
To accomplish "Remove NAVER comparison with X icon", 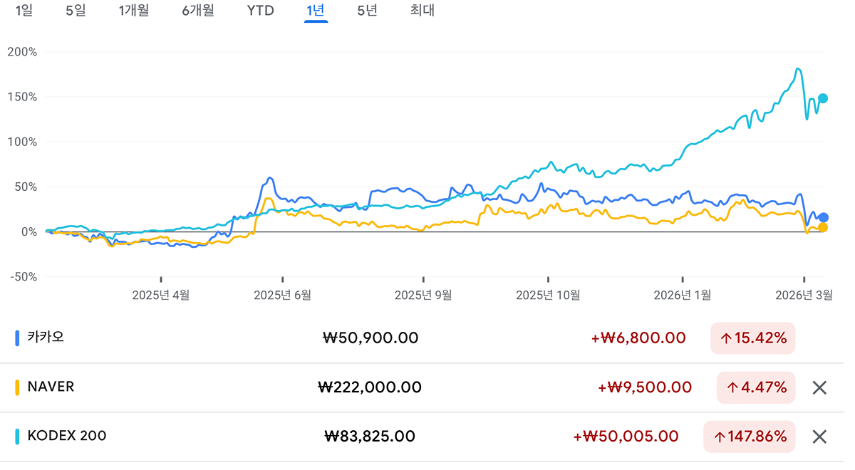I will click(819, 387).
